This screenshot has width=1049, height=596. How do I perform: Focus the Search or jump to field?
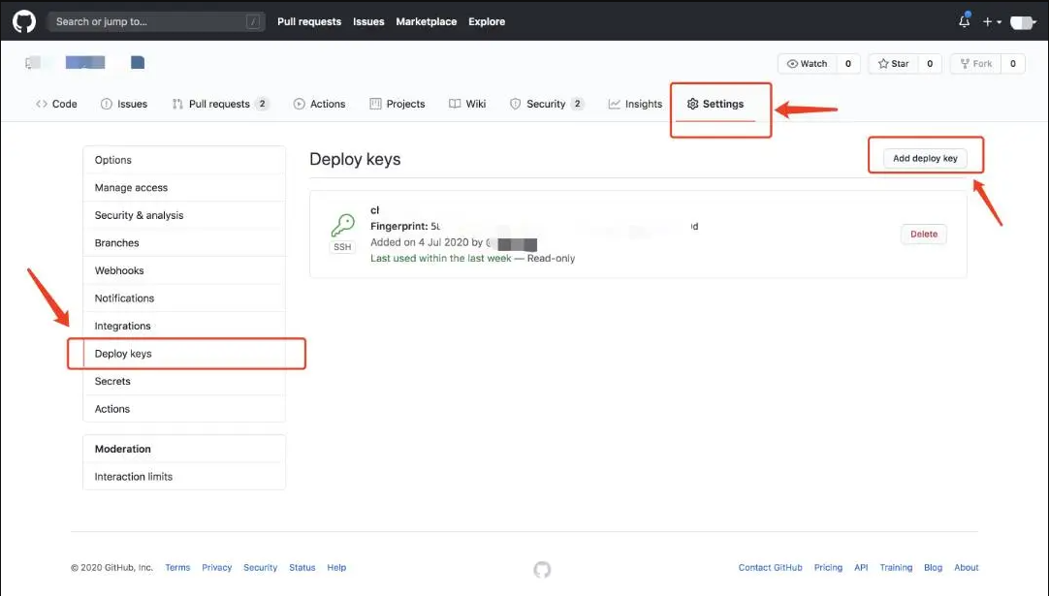tap(155, 21)
